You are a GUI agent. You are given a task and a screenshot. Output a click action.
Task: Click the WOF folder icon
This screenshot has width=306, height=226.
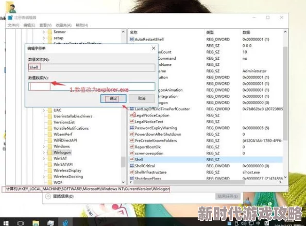click(x=50, y=183)
